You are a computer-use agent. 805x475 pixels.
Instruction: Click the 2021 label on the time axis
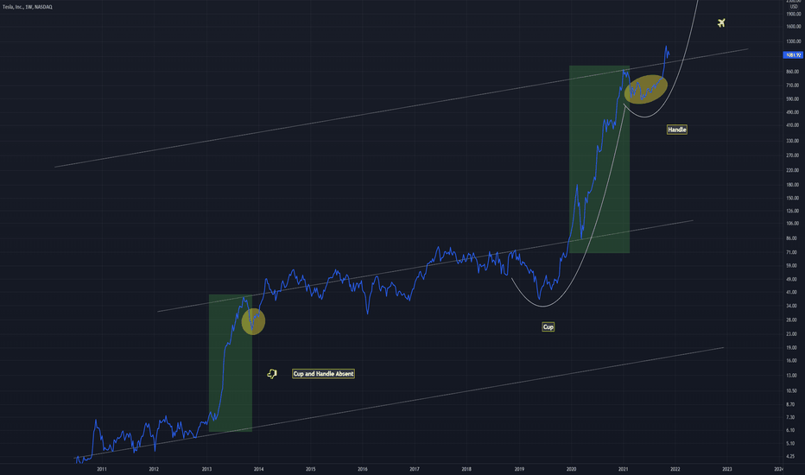pos(624,469)
